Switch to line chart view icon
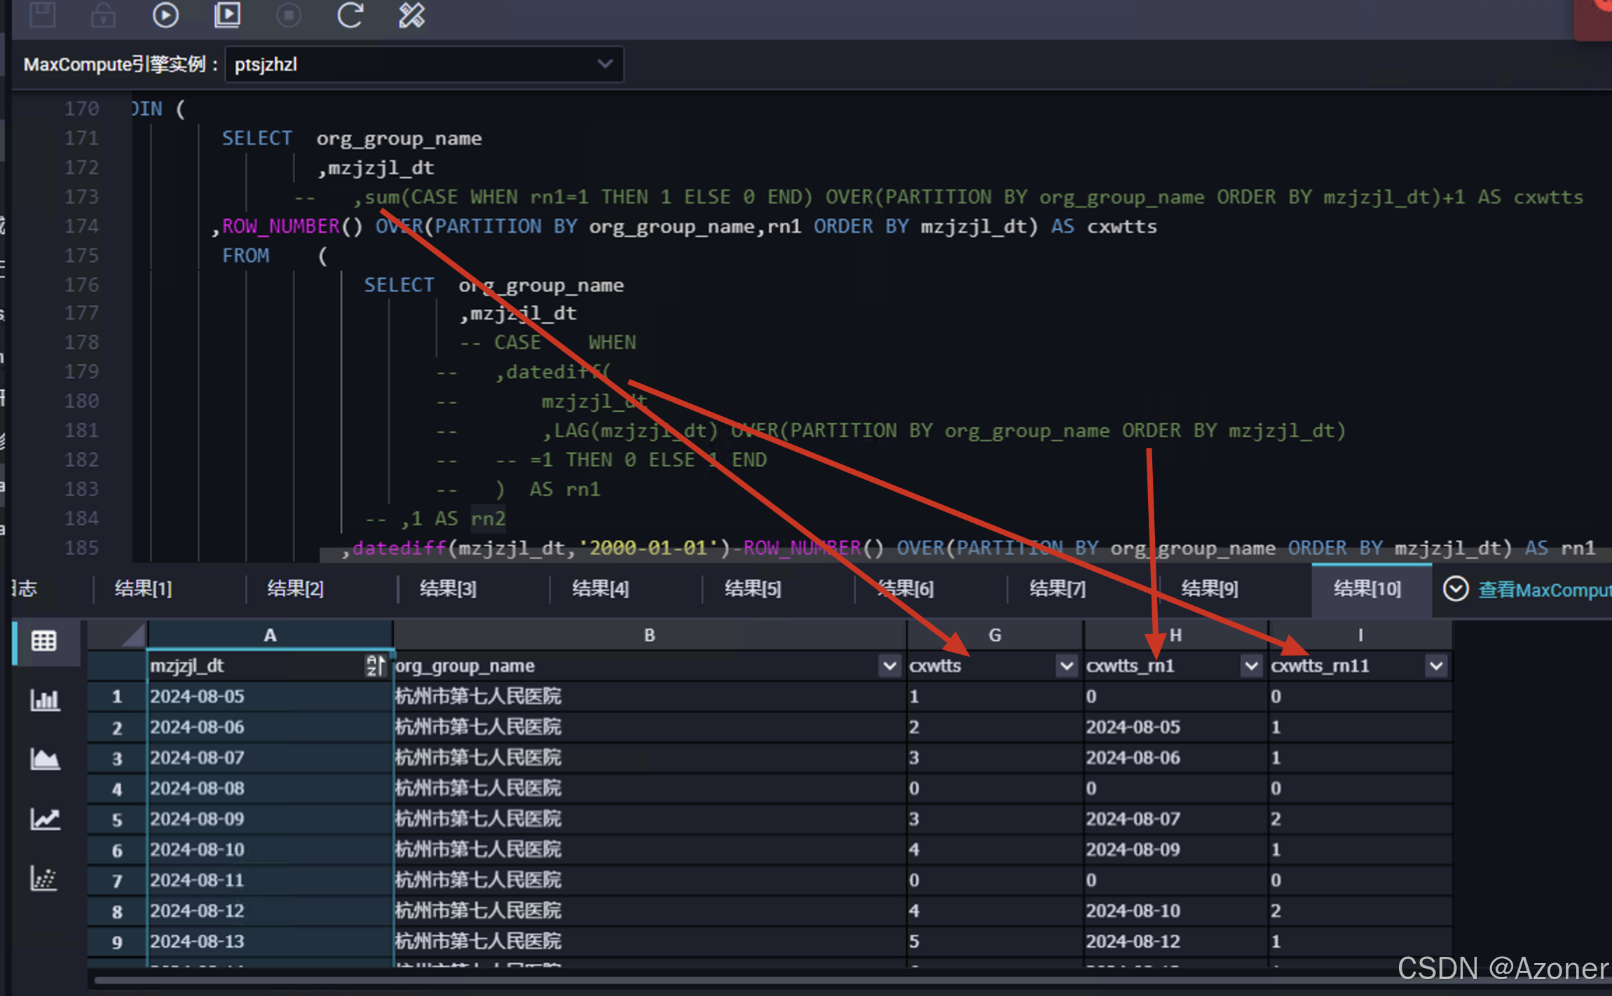Viewport: 1612px width, 996px height. 44,819
